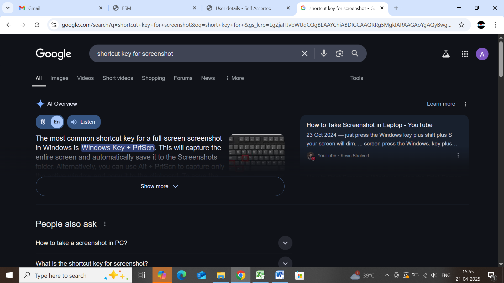The width and height of the screenshot is (504, 283).
Task: Switch to Short videos results tab
Action: coord(118,78)
